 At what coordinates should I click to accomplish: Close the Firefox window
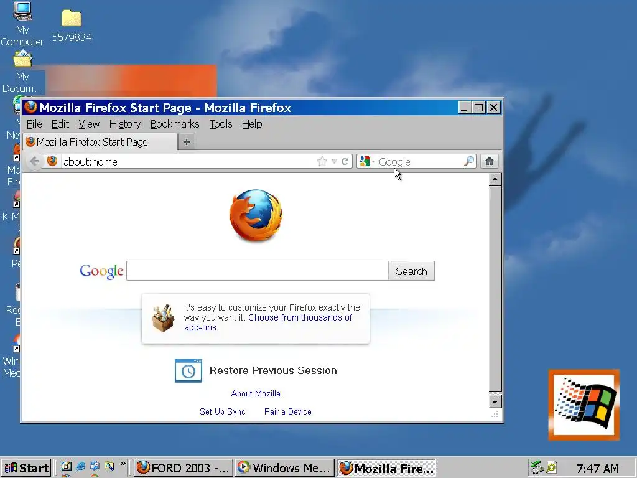[x=493, y=108]
